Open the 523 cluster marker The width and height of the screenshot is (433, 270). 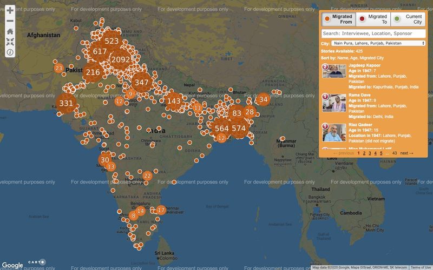point(111,41)
